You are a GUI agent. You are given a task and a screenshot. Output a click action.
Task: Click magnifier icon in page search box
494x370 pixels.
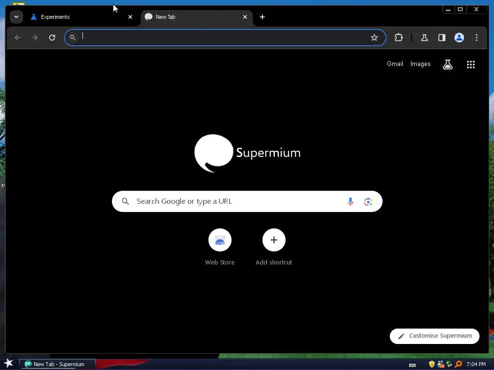pyautogui.click(x=125, y=201)
